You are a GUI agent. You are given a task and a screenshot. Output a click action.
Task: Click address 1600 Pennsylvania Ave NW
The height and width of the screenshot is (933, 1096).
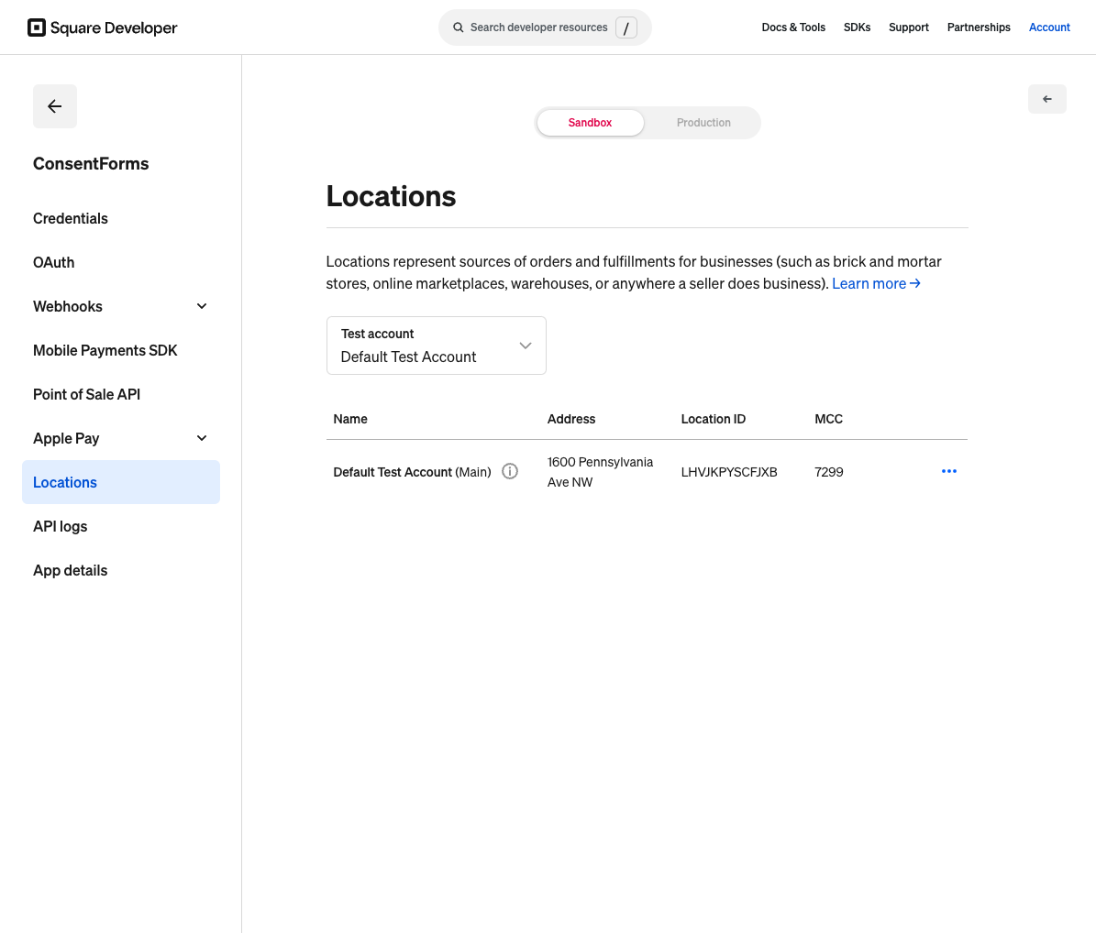[600, 472]
